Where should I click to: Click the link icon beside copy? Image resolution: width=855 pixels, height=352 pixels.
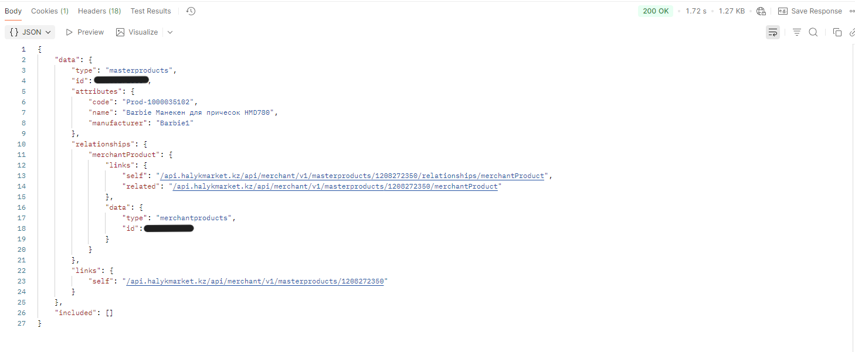click(852, 32)
